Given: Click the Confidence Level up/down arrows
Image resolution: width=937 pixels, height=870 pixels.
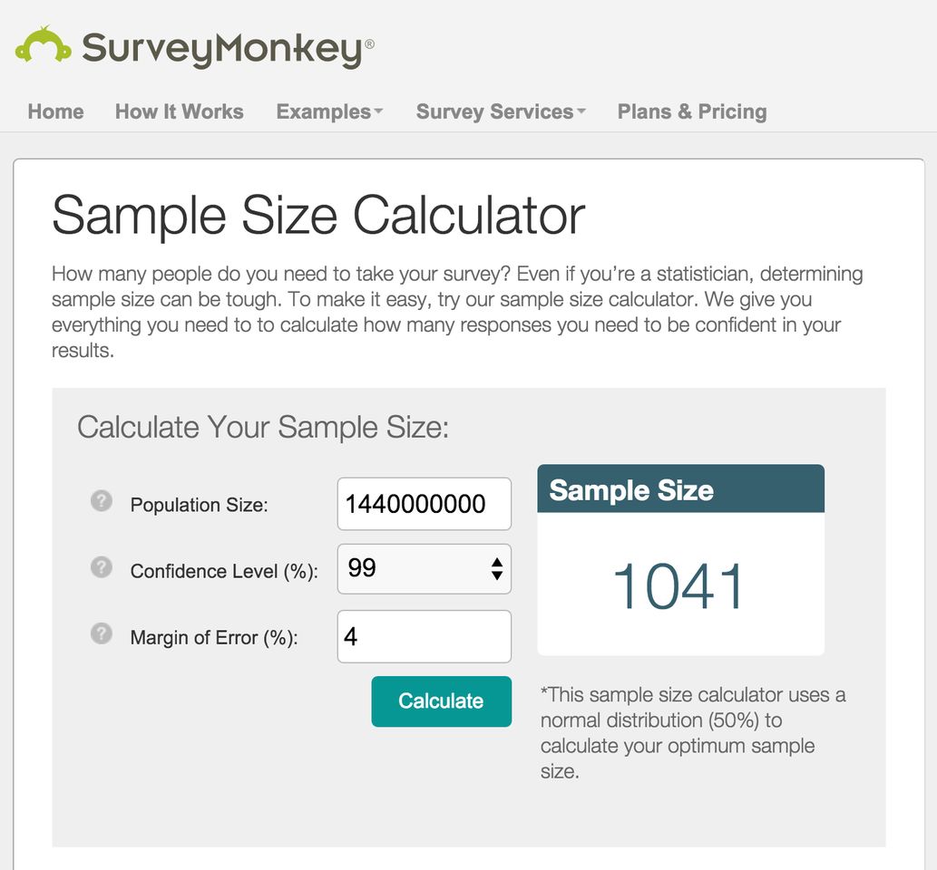Looking at the screenshot, I should coord(496,569).
